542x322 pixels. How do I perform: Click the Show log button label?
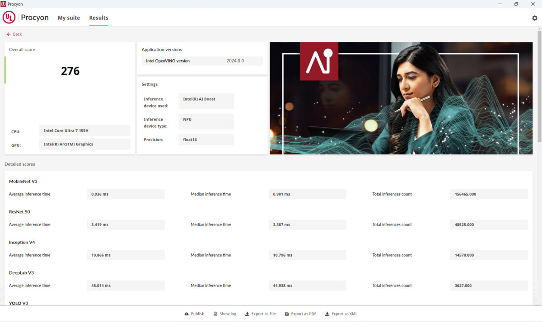(x=228, y=314)
